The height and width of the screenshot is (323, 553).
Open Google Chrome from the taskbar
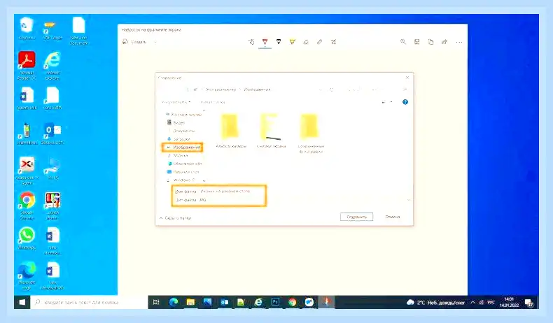293,302
